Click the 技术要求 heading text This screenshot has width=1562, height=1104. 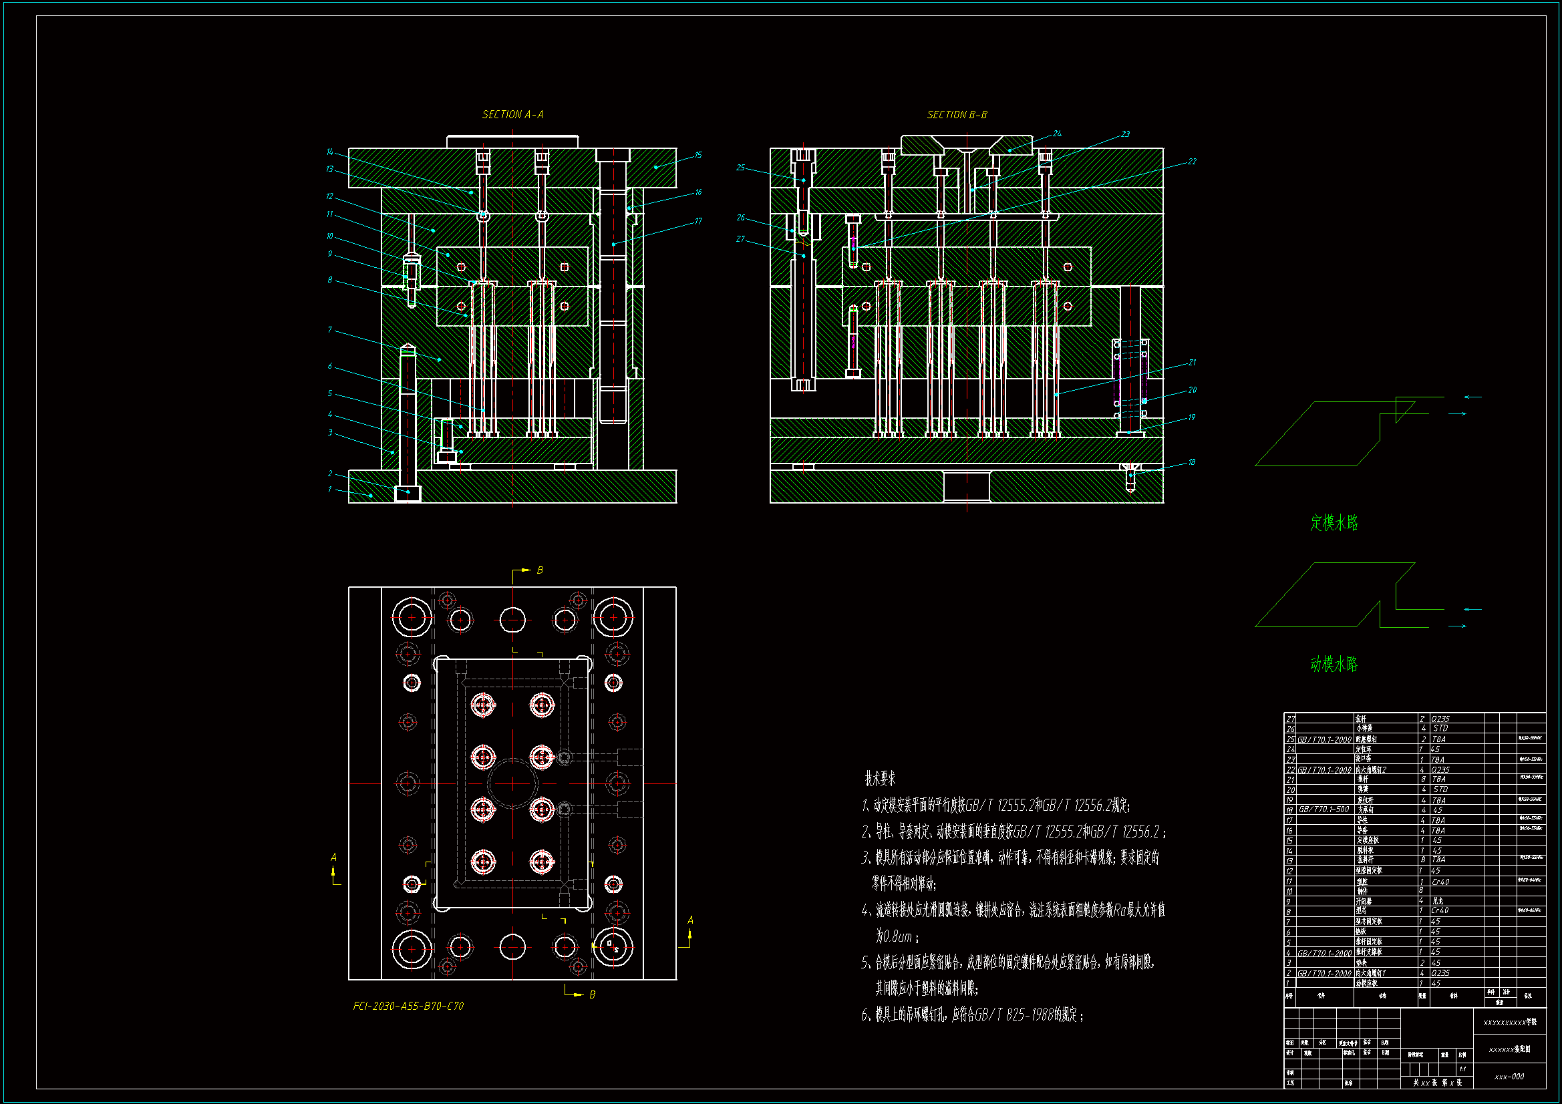(880, 778)
